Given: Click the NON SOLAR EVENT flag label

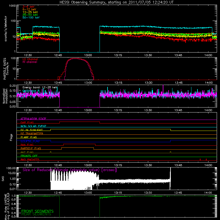Looking at the screenshot, I should click(x=33, y=126).
